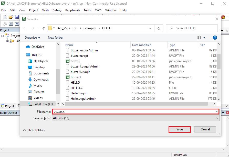Image resolution: width=229 pixels, height=157 pixels.
Task: Click the file list vertical scrollbar thumb
Action: coord(218,61)
